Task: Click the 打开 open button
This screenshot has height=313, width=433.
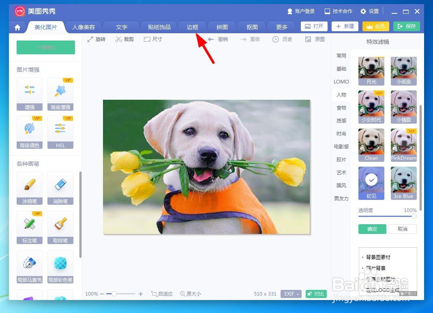Action: click(314, 26)
